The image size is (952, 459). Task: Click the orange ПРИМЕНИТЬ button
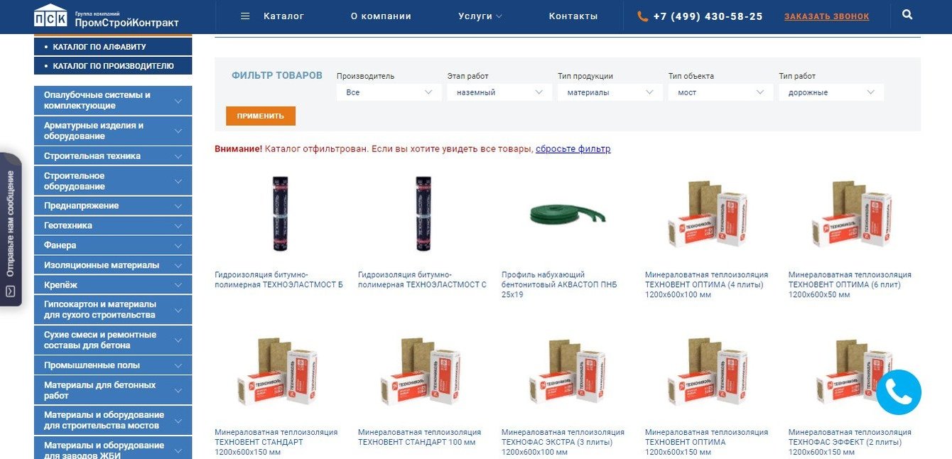pos(261,116)
